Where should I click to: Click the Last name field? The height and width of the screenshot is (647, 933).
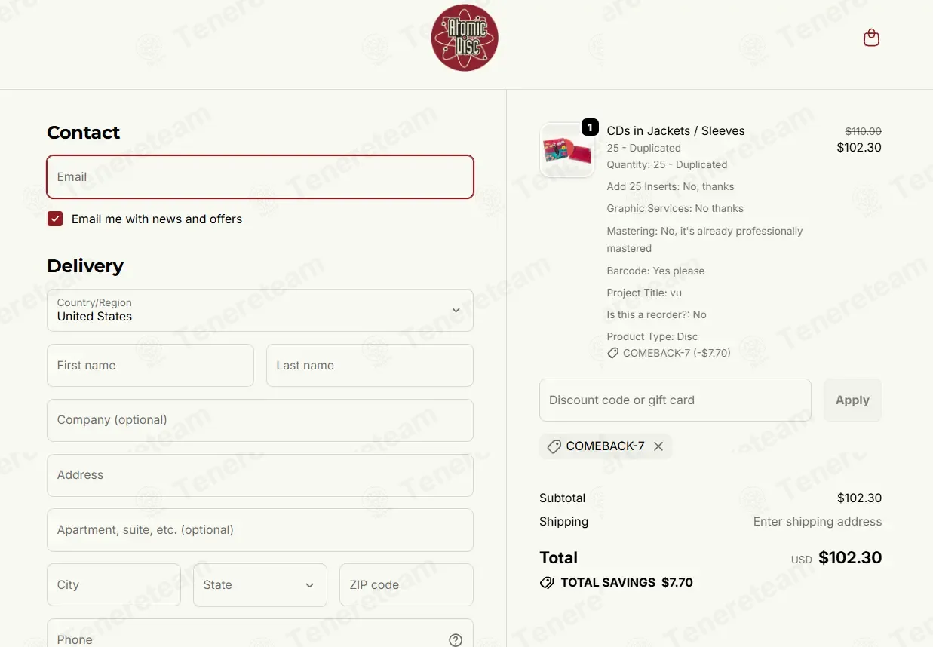pyautogui.click(x=370, y=366)
